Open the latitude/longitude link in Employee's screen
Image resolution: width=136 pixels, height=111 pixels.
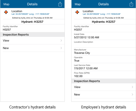coord(102,14)
